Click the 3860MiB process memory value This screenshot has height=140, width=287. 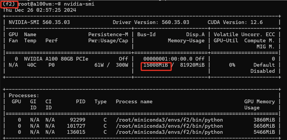[264, 120]
